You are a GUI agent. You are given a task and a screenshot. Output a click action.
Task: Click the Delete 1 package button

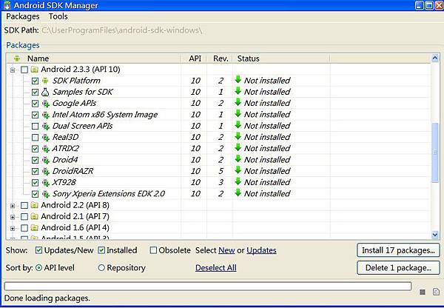click(x=398, y=268)
